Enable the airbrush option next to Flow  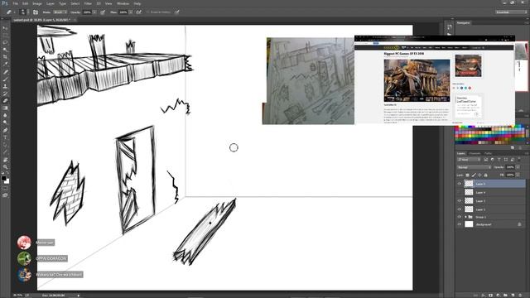point(138,12)
